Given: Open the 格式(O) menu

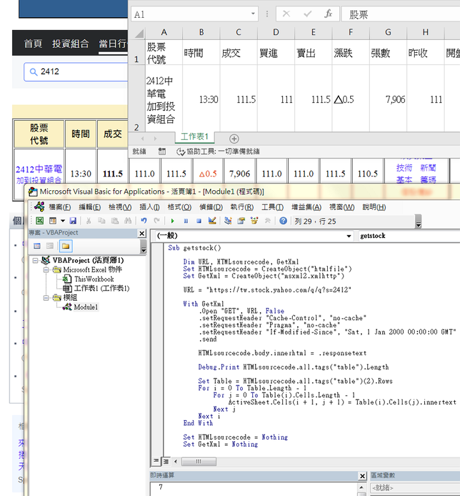Looking at the screenshot, I should (180, 207).
